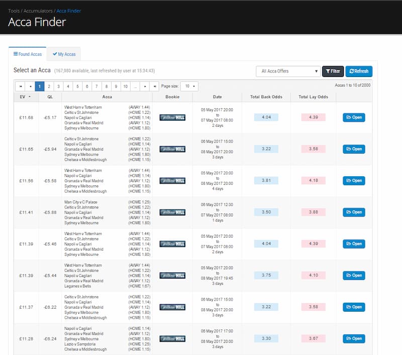Click Open on the Chelsea v Middlesbrough acca
The image size is (402, 355).
point(353,149)
